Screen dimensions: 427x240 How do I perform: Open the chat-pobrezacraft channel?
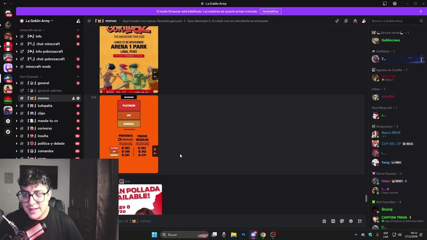(x=49, y=59)
